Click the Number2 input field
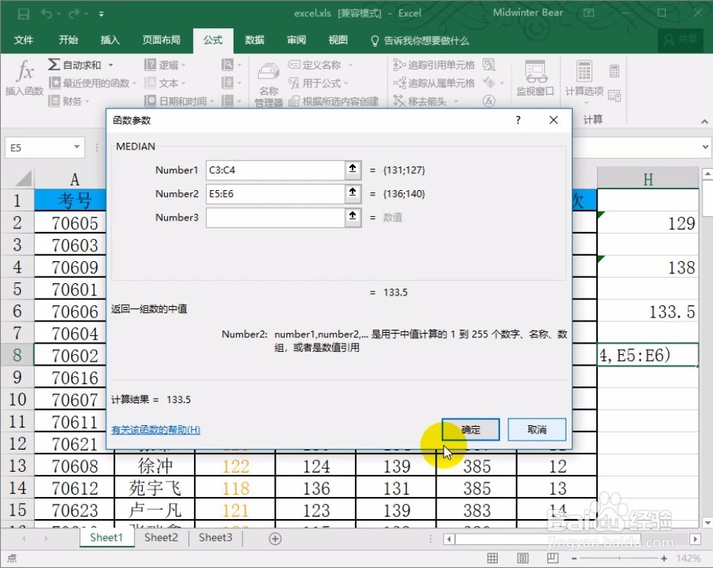713x568 pixels. (x=275, y=194)
